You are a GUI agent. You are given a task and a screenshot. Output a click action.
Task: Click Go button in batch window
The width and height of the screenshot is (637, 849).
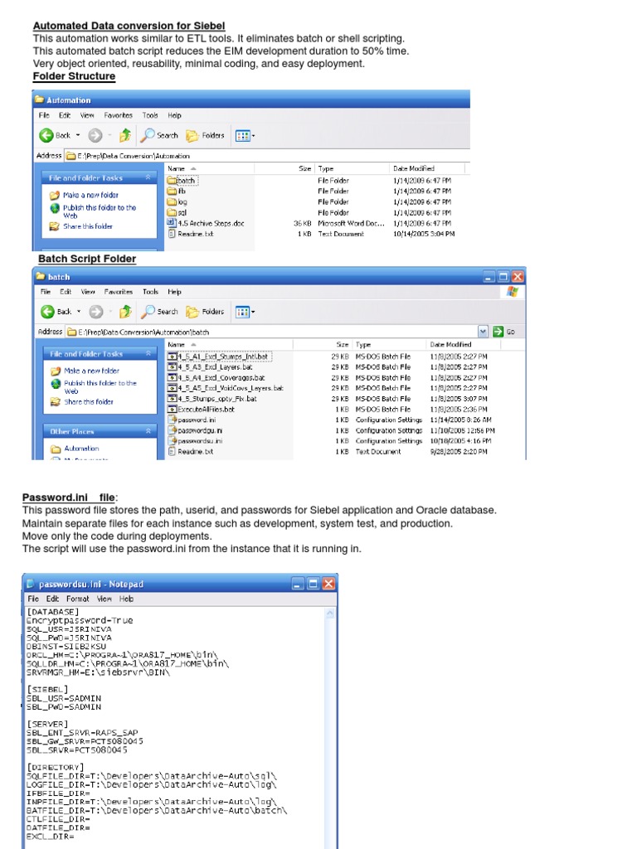504,332
